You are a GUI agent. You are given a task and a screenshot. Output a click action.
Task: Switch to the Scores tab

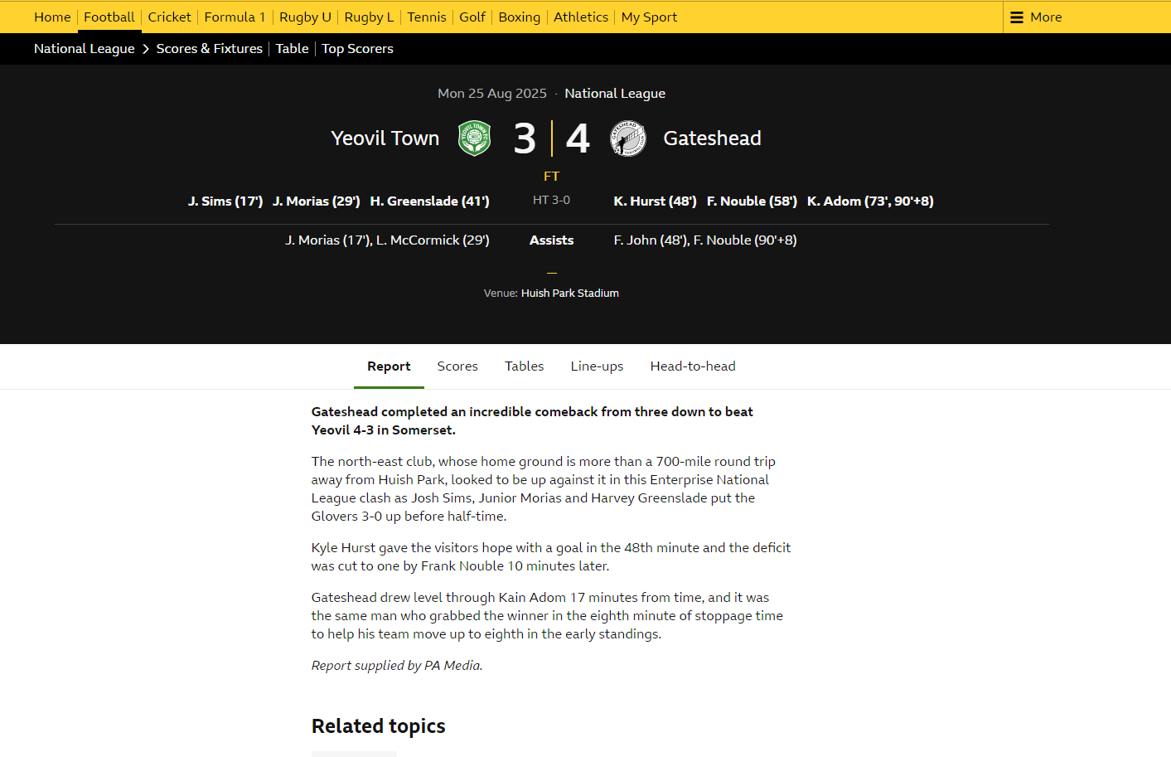pos(457,366)
